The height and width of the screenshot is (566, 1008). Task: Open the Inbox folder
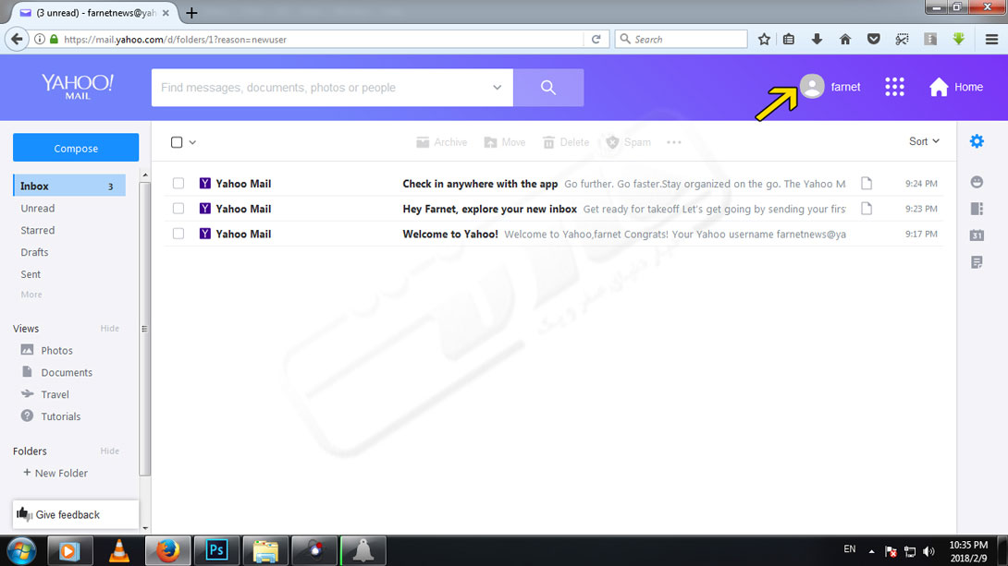(x=69, y=187)
